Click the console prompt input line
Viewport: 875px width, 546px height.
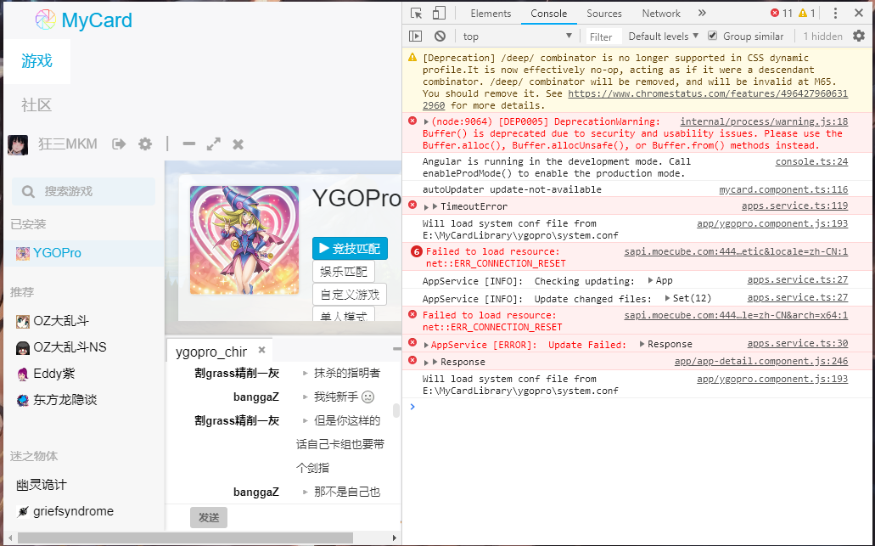pos(638,407)
